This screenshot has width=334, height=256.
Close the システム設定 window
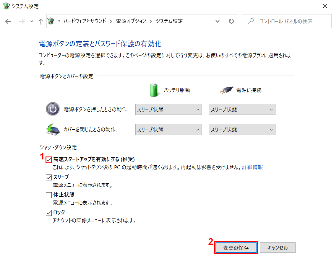pos(325,6)
